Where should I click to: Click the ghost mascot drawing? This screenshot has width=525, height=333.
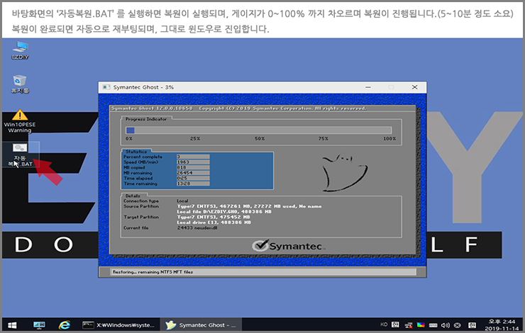[x=344, y=172]
